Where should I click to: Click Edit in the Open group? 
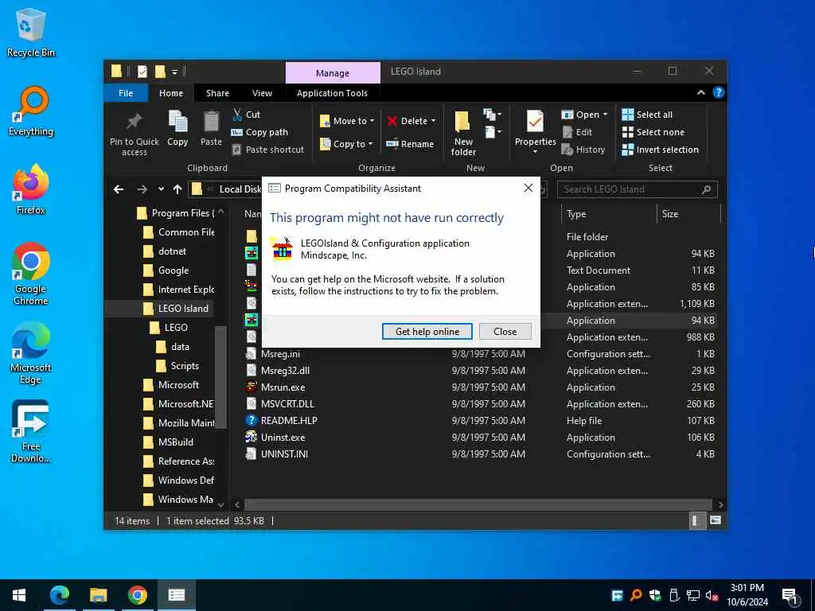tap(577, 133)
